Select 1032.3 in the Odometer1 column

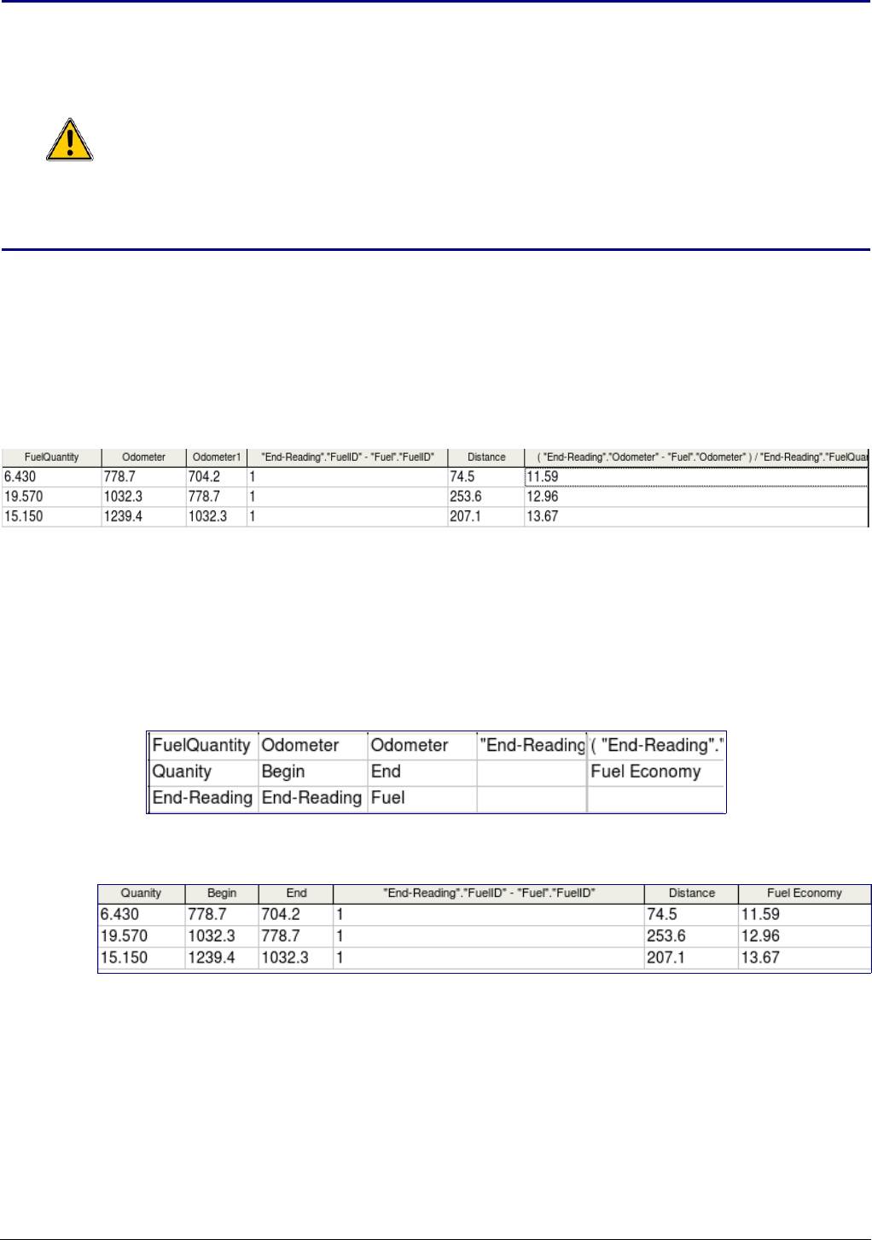(x=208, y=516)
